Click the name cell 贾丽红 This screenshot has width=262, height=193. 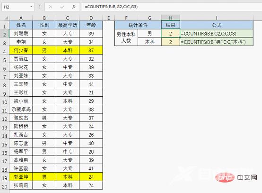pos(21,59)
